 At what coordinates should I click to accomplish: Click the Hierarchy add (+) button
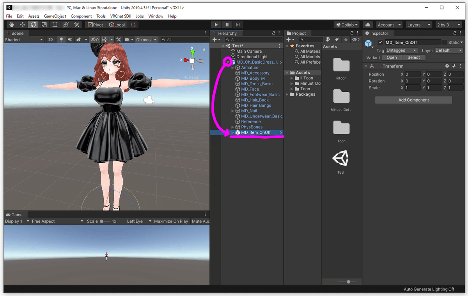pyautogui.click(x=216, y=39)
